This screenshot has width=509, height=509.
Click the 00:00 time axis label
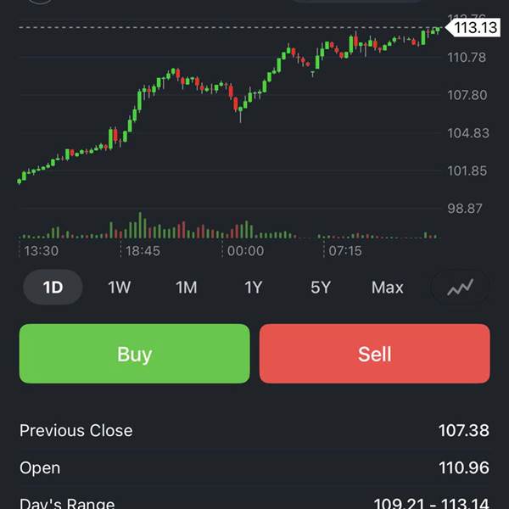245,251
